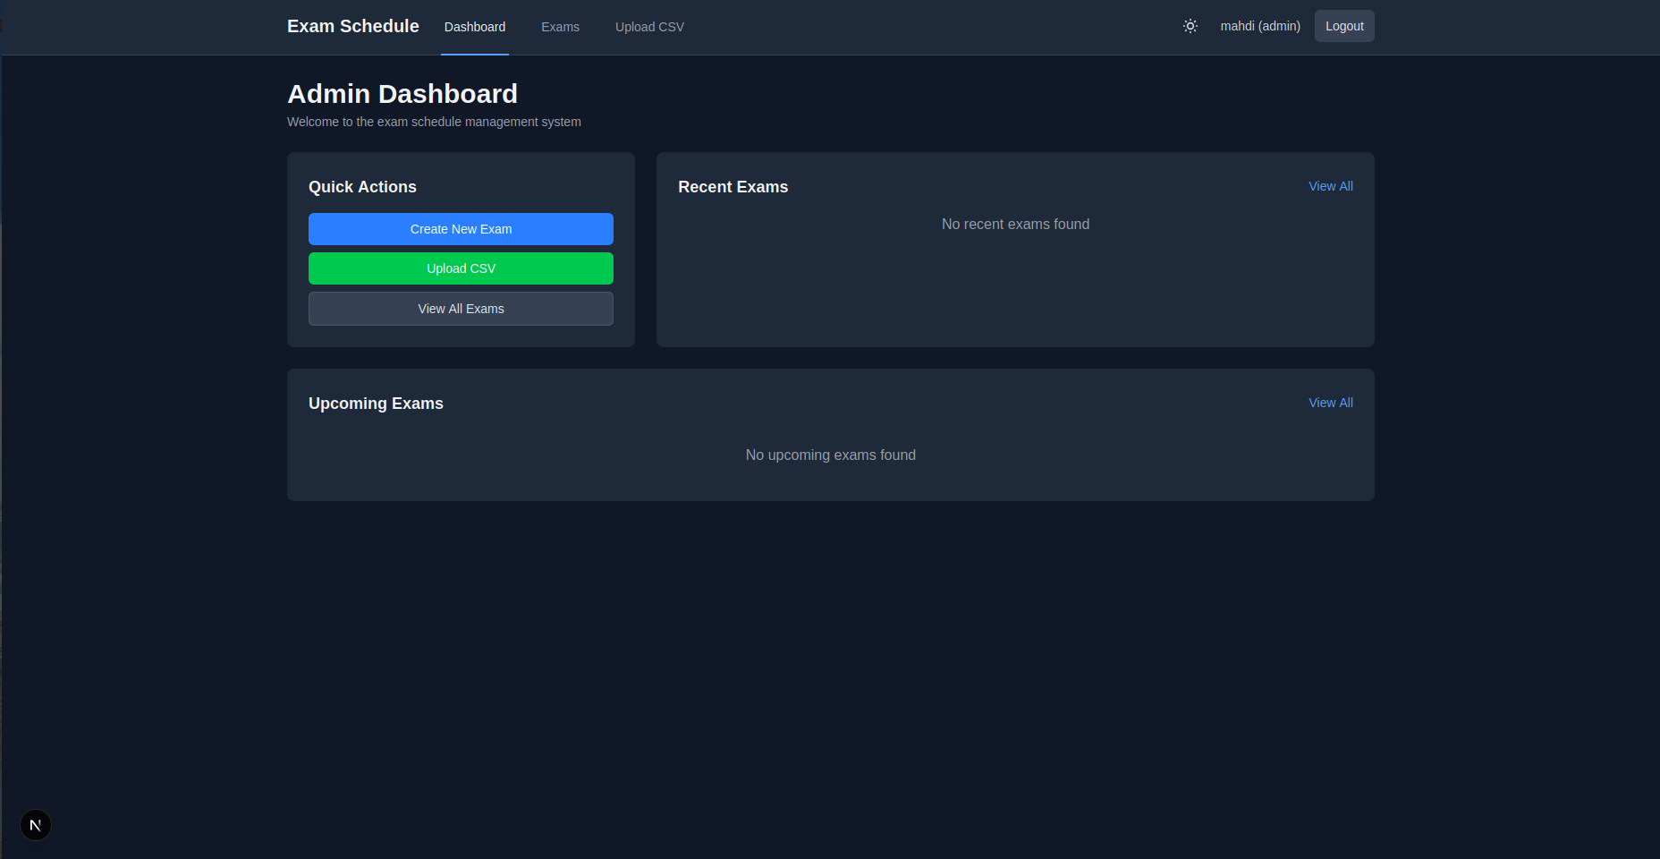
Task: Click the 'No recent exams found' message
Action: [x=1015, y=225]
